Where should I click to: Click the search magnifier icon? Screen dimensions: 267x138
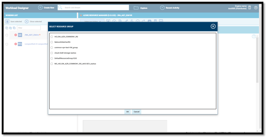(60, 7)
